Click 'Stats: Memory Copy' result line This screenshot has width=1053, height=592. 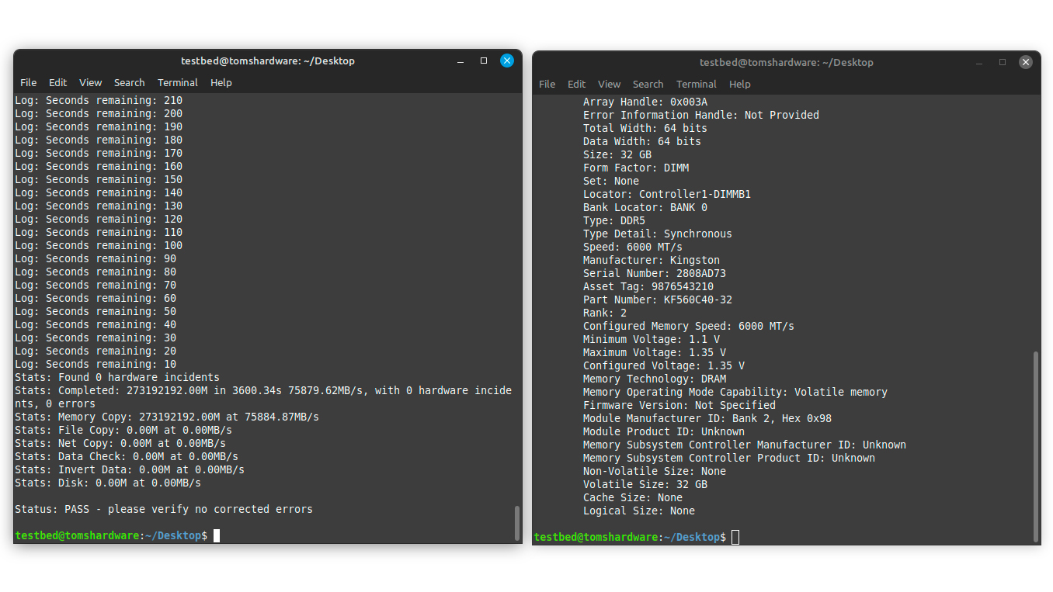167,417
